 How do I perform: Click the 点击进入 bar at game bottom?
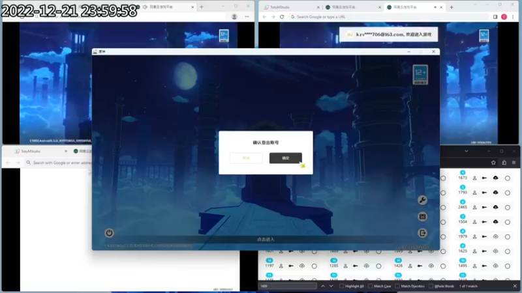266,239
